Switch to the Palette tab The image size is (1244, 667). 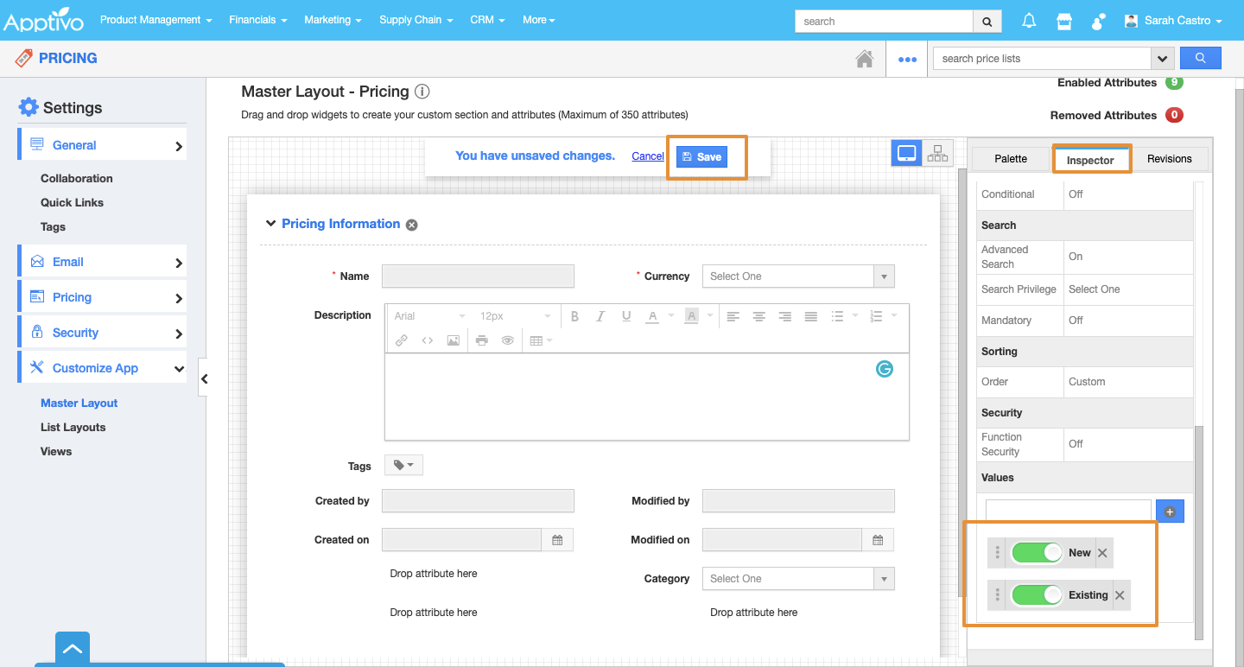1011,159
